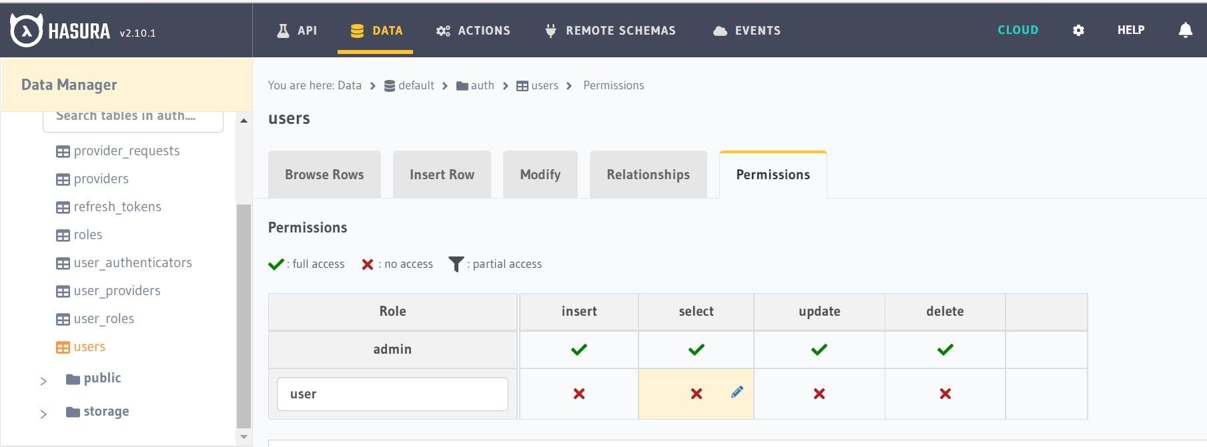Edit user update permission cross
The image size is (1207, 447).
point(819,394)
